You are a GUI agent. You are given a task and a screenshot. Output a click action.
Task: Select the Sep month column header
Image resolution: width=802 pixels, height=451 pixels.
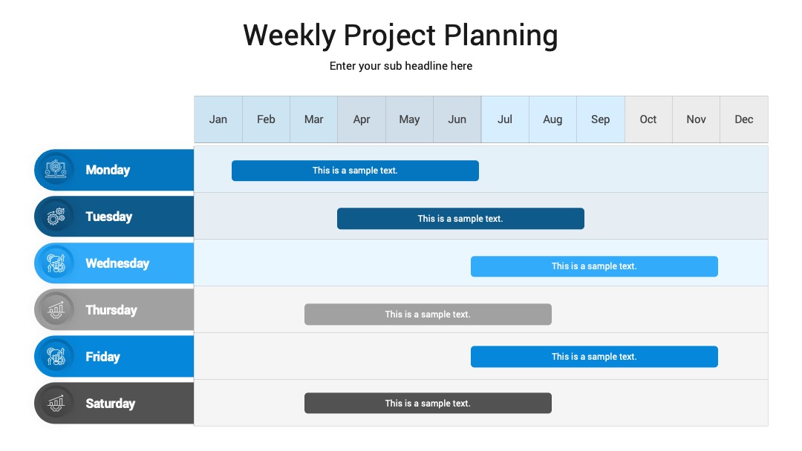(601, 119)
